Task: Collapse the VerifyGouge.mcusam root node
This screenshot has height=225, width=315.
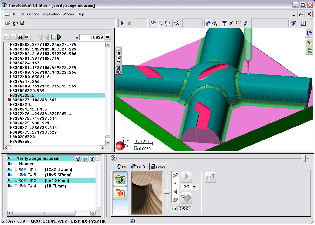Action: tap(14, 158)
